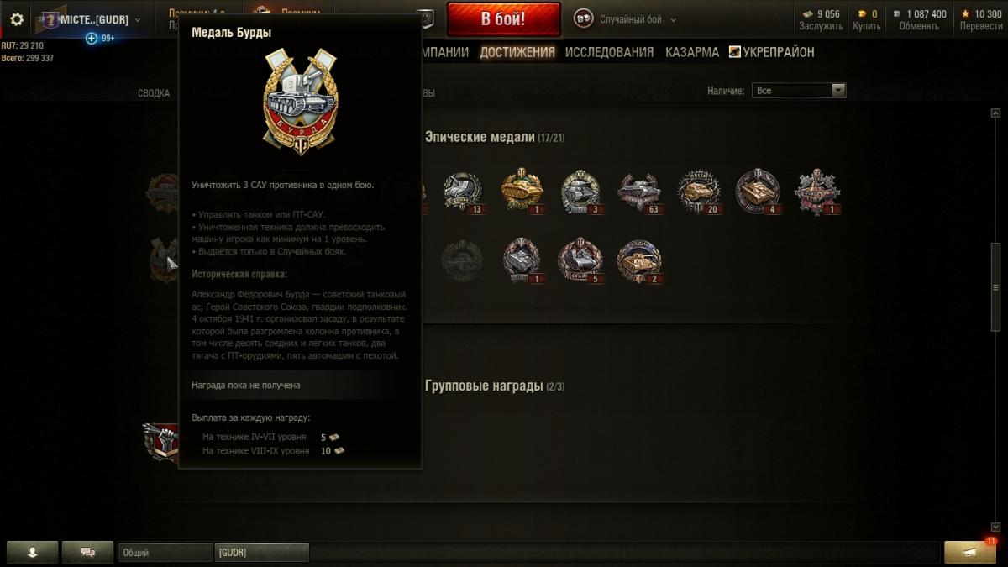Click the epic medal with count 13

463,192
